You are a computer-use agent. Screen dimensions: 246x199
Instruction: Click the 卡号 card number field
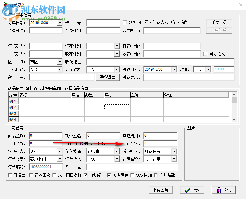coord(103,23)
